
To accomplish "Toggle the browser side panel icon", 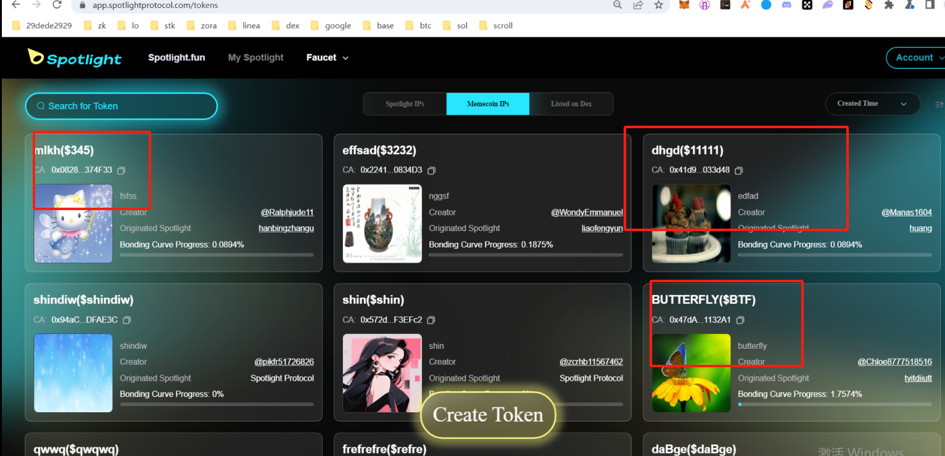I will click(930, 5).
